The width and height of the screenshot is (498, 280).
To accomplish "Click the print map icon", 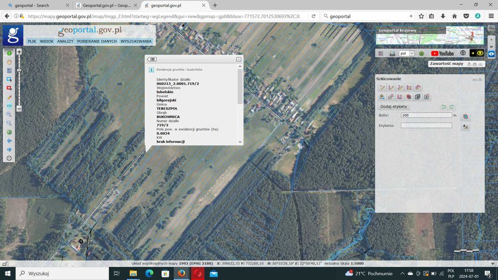I will tap(392, 54).
